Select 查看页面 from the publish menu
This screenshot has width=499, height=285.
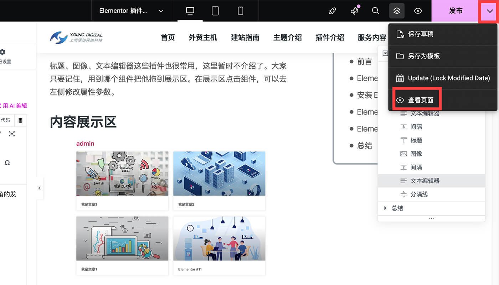click(x=417, y=99)
